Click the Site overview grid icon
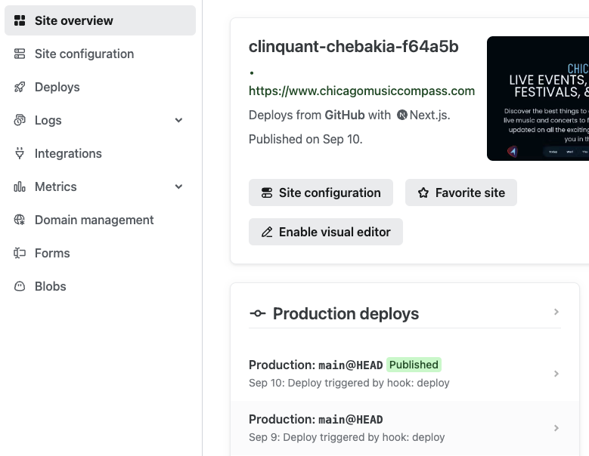The height and width of the screenshot is (456, 589). tap(20, 20)
